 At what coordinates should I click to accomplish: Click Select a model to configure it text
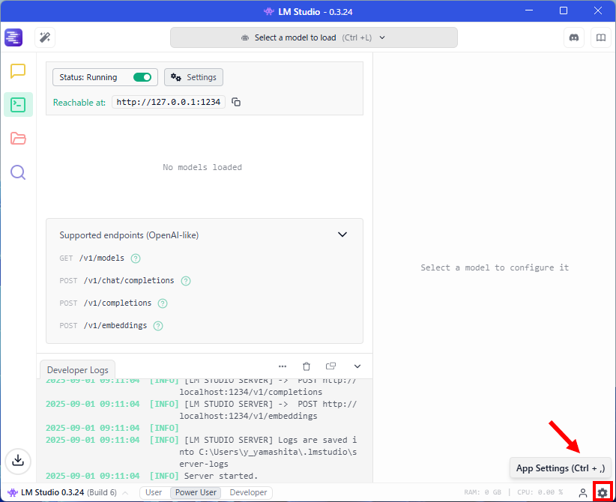click(x=495, y=267)
